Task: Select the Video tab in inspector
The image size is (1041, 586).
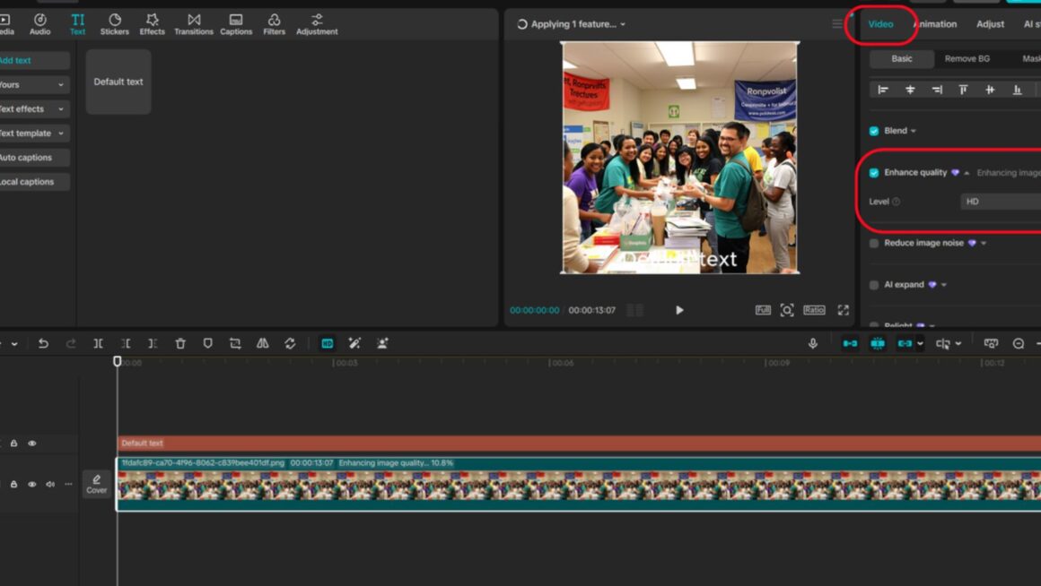Action: [880, 24]
